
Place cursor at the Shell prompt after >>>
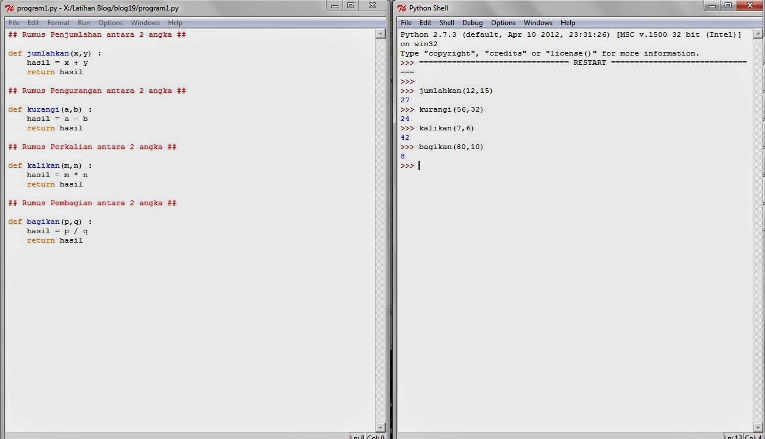click(x=418, y=165)
